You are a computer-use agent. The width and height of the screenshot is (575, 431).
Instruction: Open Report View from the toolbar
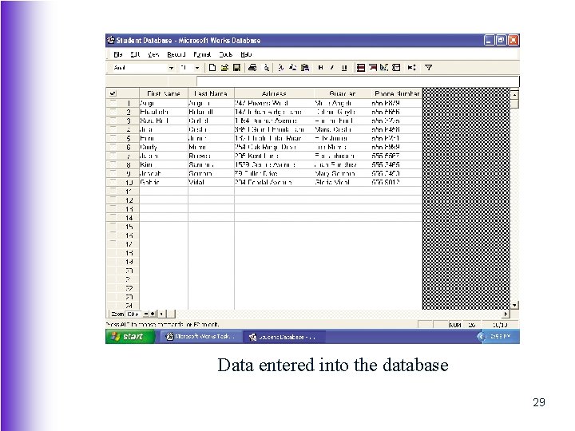pos(396,67)
